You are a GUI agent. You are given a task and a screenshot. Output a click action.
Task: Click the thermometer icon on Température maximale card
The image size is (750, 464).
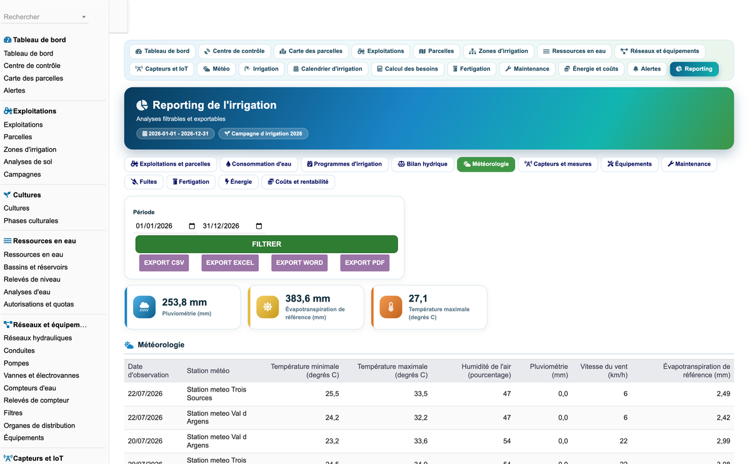tap(391, 307)
